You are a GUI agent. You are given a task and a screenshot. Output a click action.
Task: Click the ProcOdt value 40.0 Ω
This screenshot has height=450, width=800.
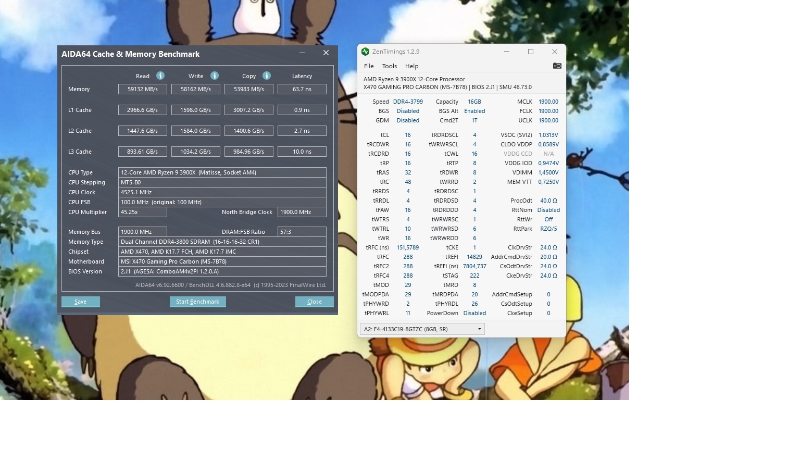(x=548, y=201)
